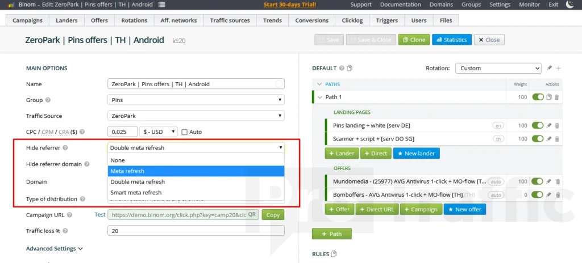Viewport: 582px width, 263px height.
Task: Show help for Hide referrer domain
Action: 87,164
